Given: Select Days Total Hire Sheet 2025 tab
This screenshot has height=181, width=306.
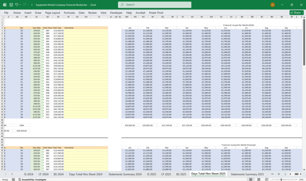Looking at the screenshot, I should [x=208, y=174].
